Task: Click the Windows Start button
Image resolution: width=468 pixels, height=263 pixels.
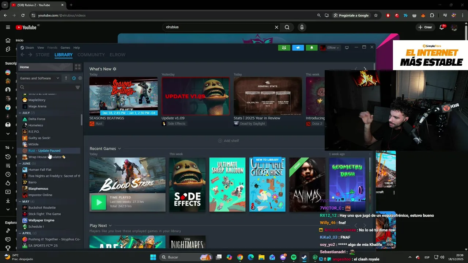Action: coord(153,257)
